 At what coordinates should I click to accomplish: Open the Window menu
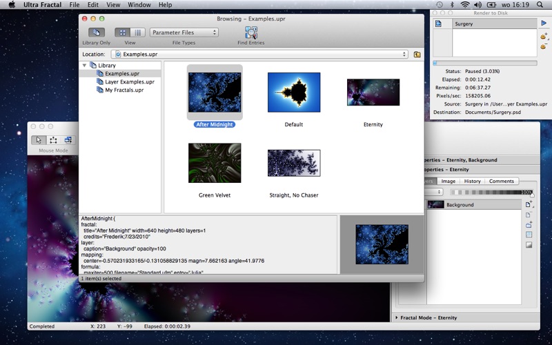[x=139, y=5]
